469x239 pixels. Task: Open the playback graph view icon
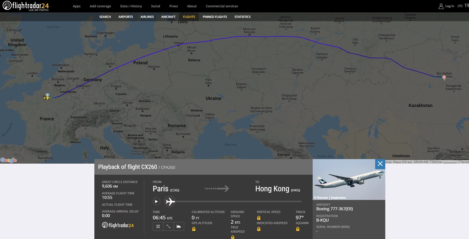click(179, 226)
